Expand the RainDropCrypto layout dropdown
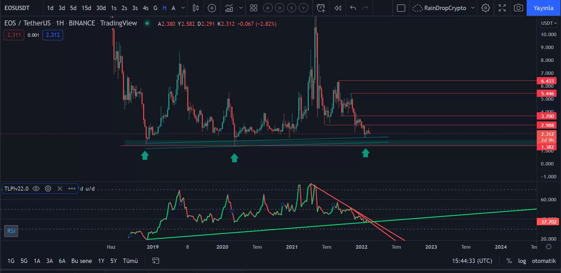Image resolution: width=561 pixels, height=273 pixels. click(473, 8)
